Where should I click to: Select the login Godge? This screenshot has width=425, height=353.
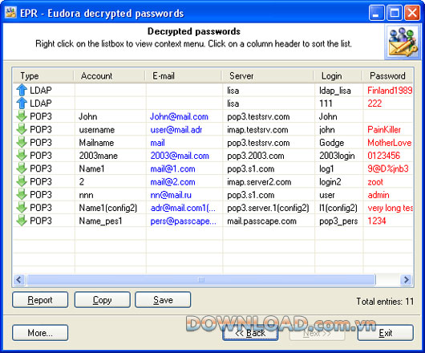tap(331, 143)
